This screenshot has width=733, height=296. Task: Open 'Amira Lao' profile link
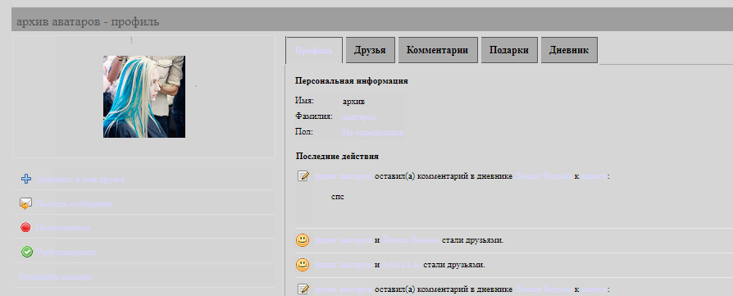tap(402, 265)
